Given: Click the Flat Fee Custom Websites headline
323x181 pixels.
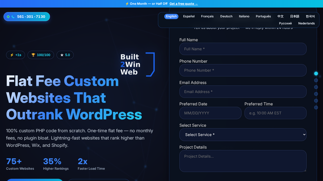Looking at the screenshot, I should tap(74, 98).
